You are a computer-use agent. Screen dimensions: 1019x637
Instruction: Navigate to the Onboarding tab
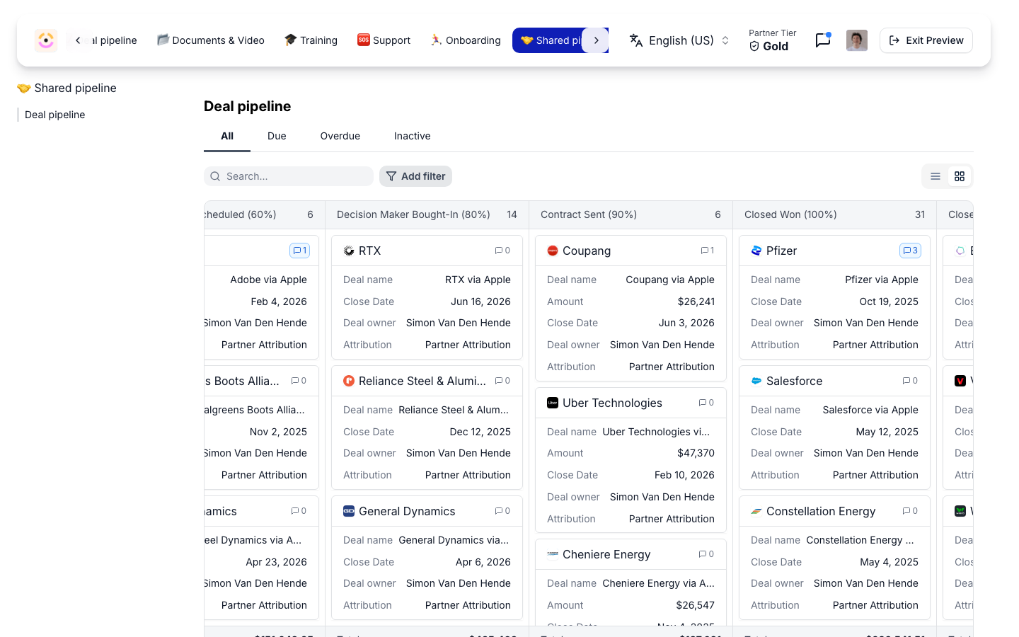tap(466, 40)
